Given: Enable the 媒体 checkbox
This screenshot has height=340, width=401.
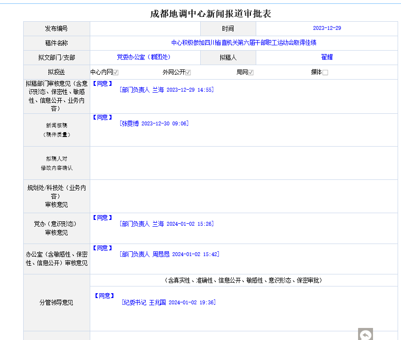Looking at the screenshot, I should point(325,73).
